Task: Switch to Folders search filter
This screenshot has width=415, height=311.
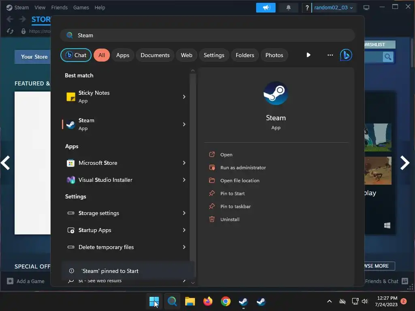Action: (245, 55)
